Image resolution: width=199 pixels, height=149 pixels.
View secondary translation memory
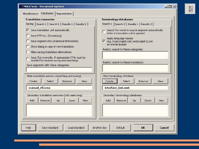coord(86,100)
